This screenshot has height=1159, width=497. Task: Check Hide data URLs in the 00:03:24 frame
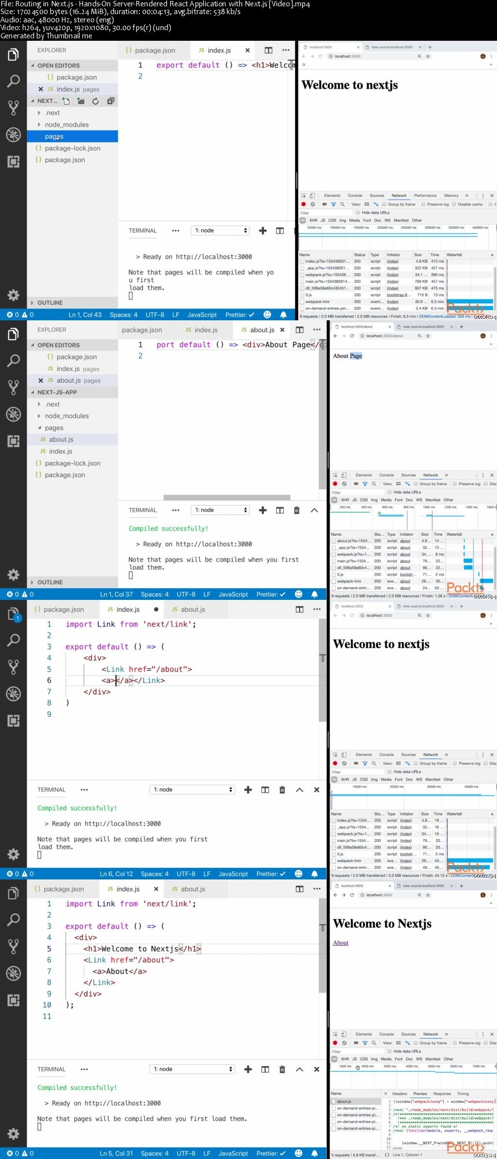click(x=390, y=1051)
